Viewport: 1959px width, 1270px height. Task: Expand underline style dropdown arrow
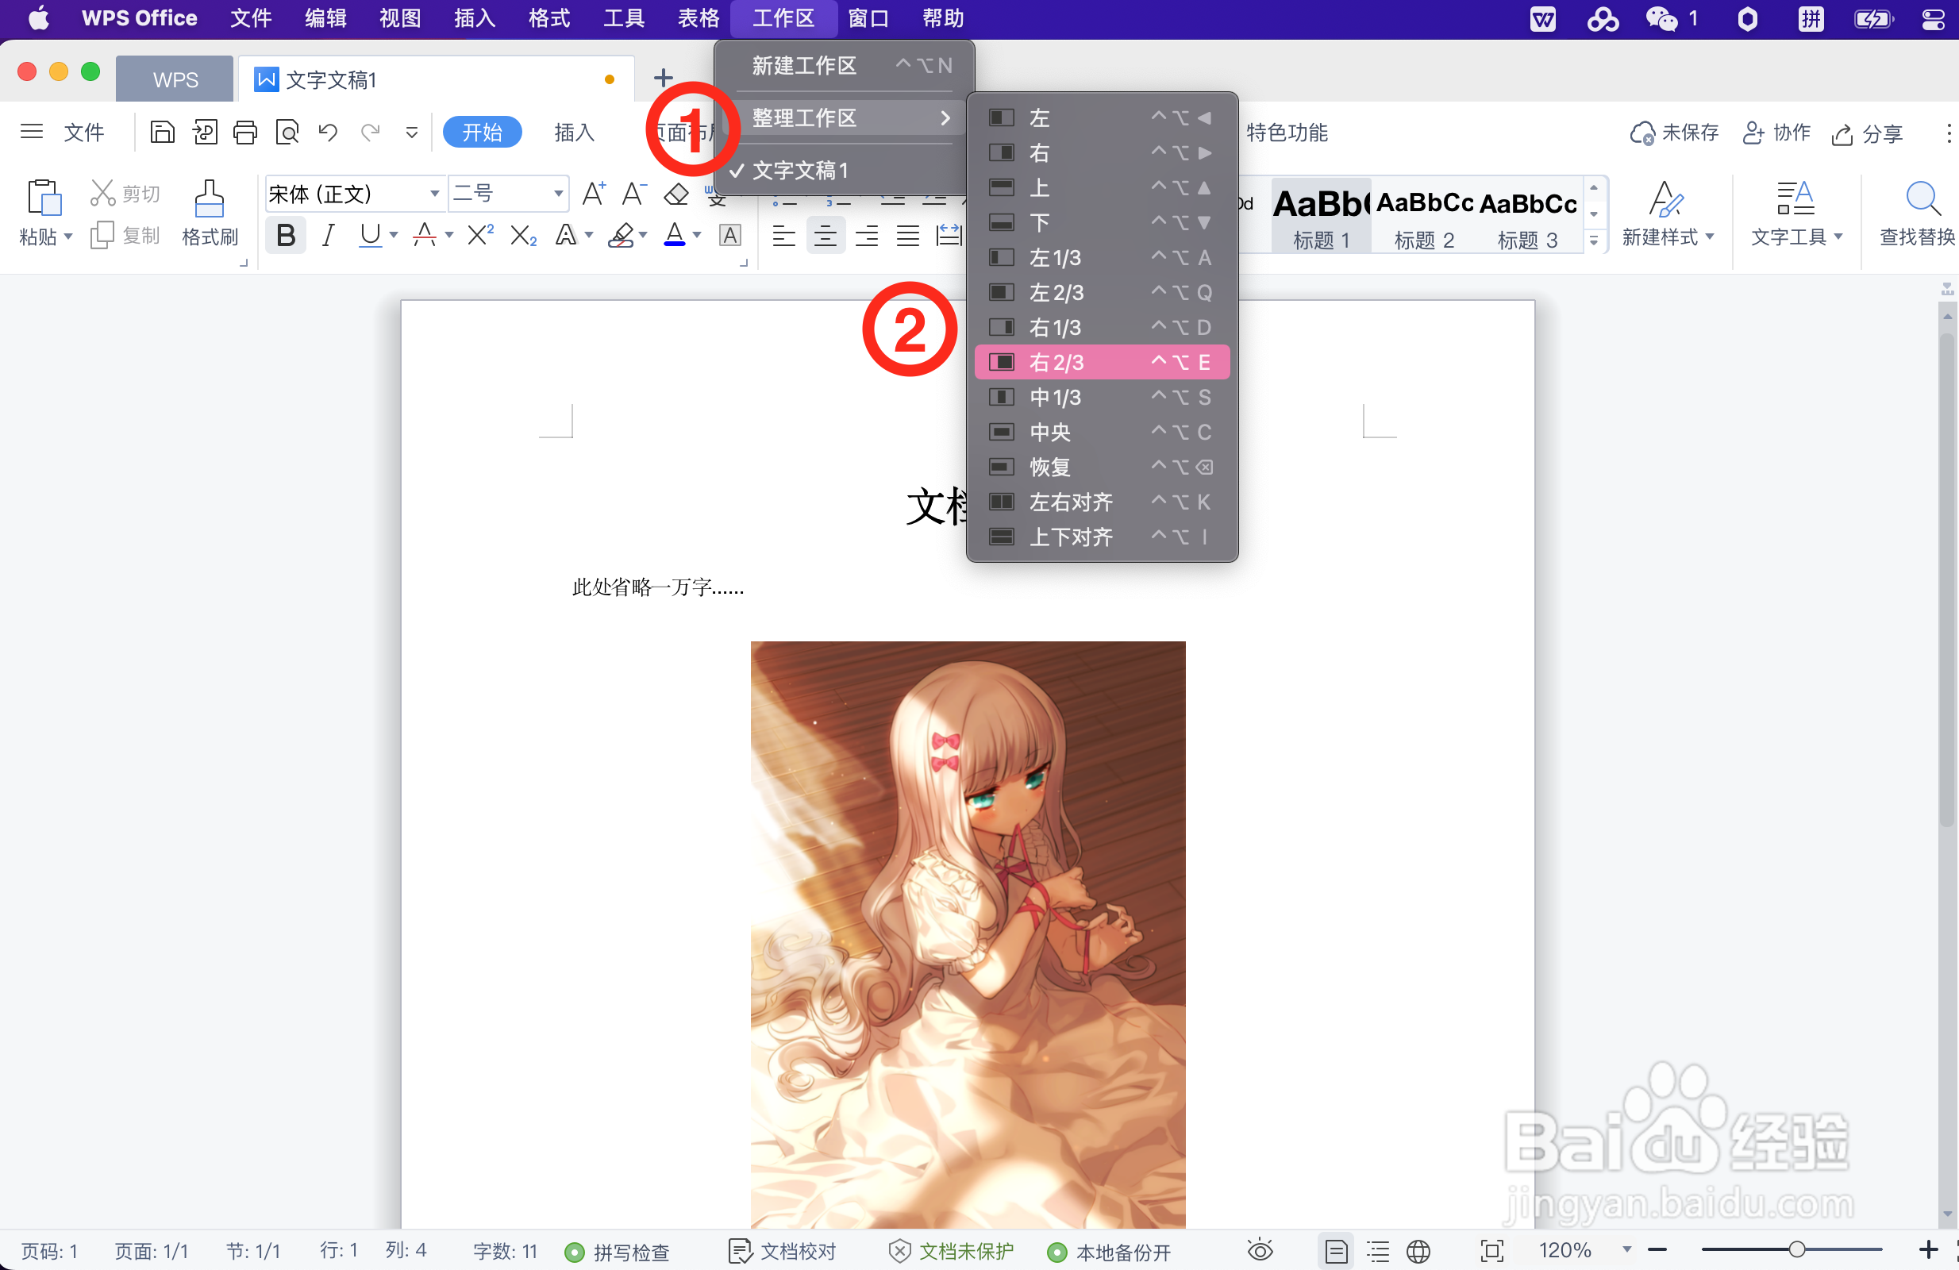tap(394, 237)
